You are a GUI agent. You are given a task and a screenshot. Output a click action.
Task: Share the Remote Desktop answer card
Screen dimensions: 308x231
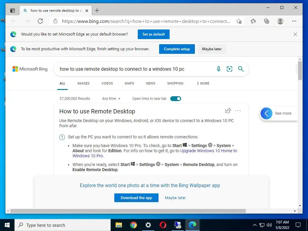tap(228, 111)
